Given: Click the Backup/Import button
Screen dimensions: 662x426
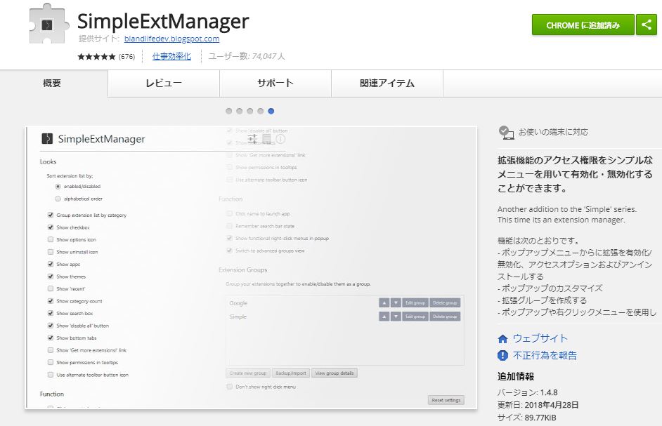Looking at the screenshot, I should coord(291,373).
